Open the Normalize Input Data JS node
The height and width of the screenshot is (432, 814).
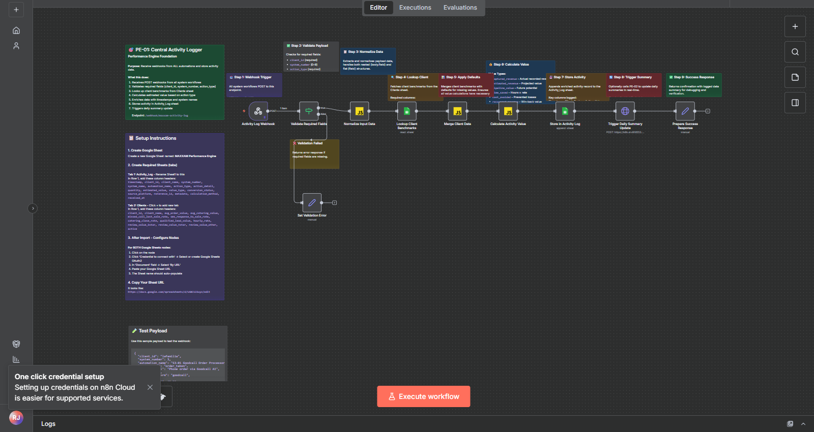pyautogui.click(x=359, y=111)
